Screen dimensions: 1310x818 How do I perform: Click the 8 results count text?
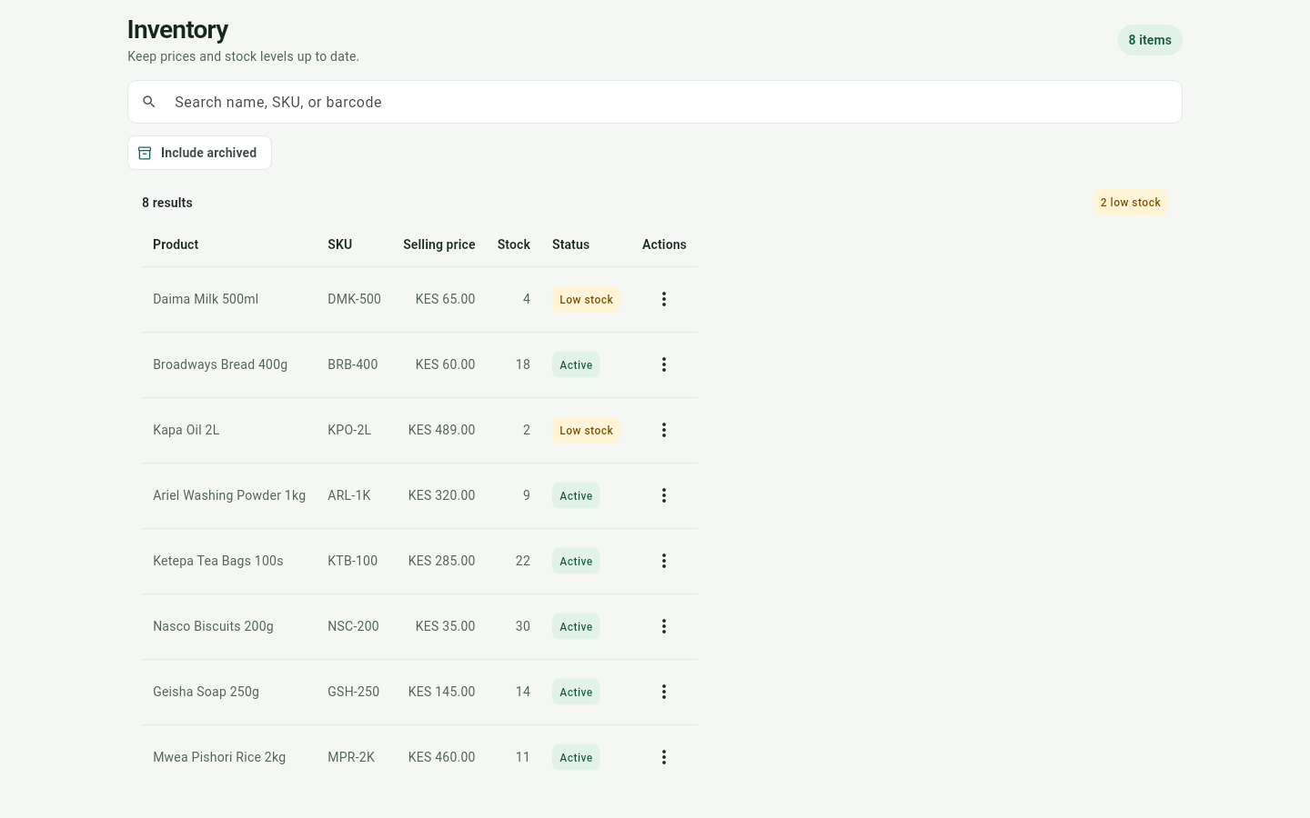pos(167,203)
